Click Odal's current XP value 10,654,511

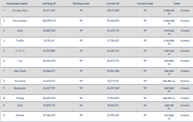pos(113,106)
